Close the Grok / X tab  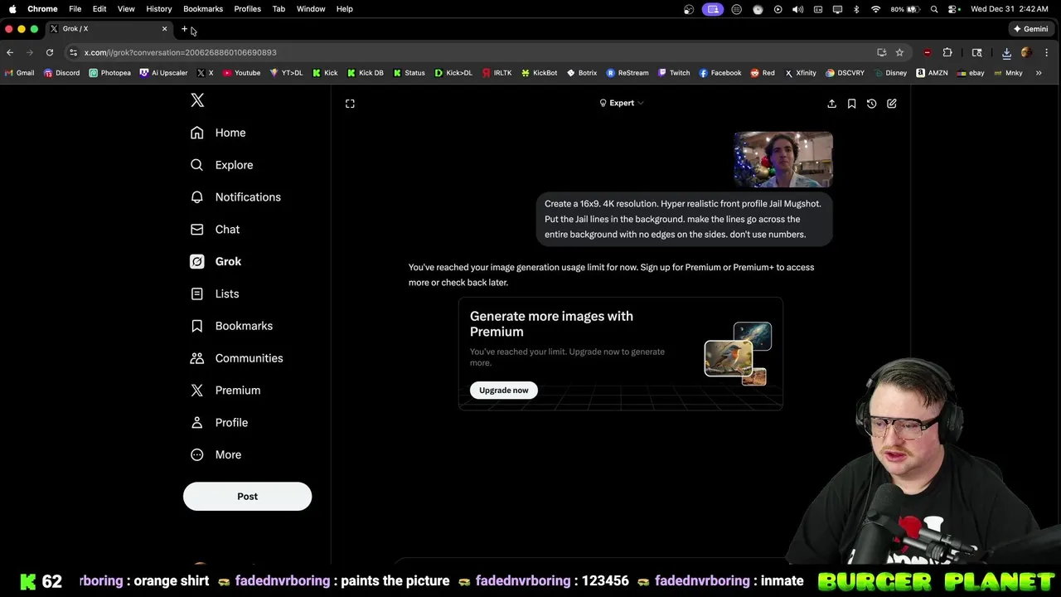click(x=164, y=29)
